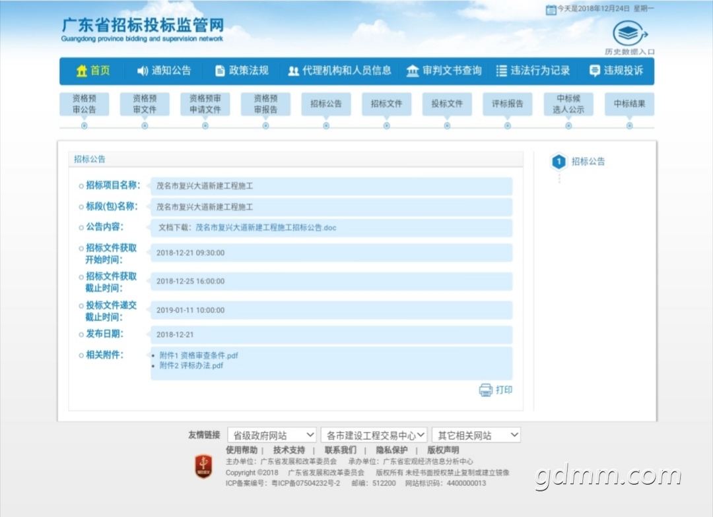
Task: Click the calendar icon next to today's date
Action: [551, 9]
